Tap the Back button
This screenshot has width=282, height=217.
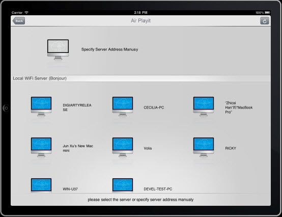(x=19, y=21)
